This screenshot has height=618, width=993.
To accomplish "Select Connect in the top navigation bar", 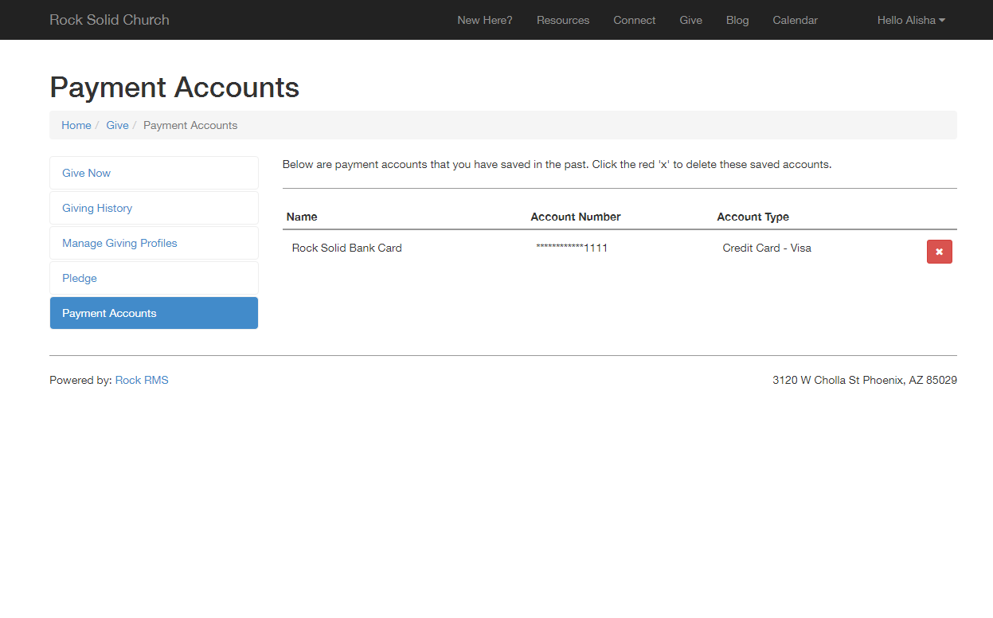I will [x=634, y=20].
